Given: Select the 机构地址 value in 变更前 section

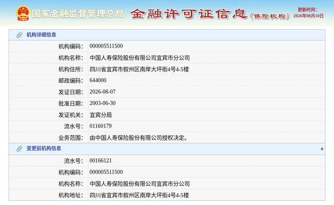Looking at the screenshot, I should (x=139, y=195).
